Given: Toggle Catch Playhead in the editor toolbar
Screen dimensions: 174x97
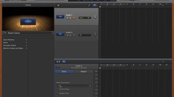Looking at the screenshot, I should click(x=64, y=62).
